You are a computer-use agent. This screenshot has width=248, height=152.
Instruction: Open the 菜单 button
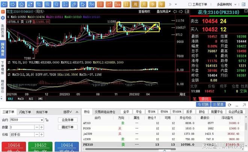coord(218,104)
